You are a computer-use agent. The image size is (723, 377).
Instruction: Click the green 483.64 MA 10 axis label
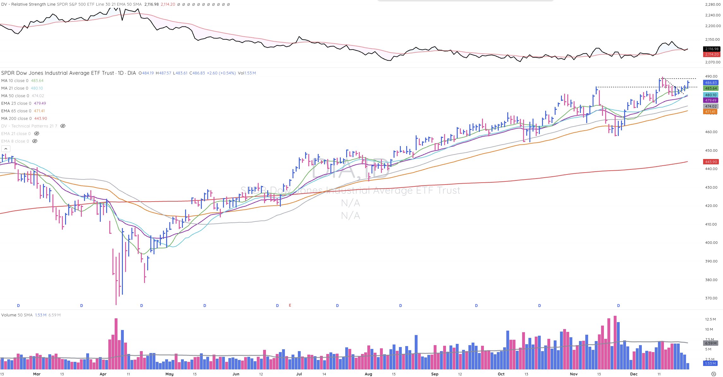click(711, 88)
